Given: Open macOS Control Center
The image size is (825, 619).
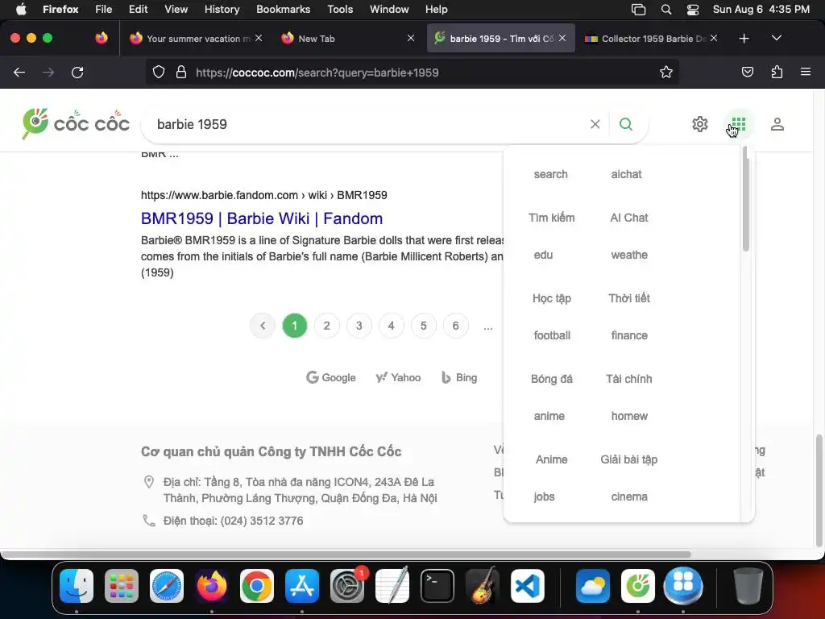Looking at the screenshot, I should (693, 10).
